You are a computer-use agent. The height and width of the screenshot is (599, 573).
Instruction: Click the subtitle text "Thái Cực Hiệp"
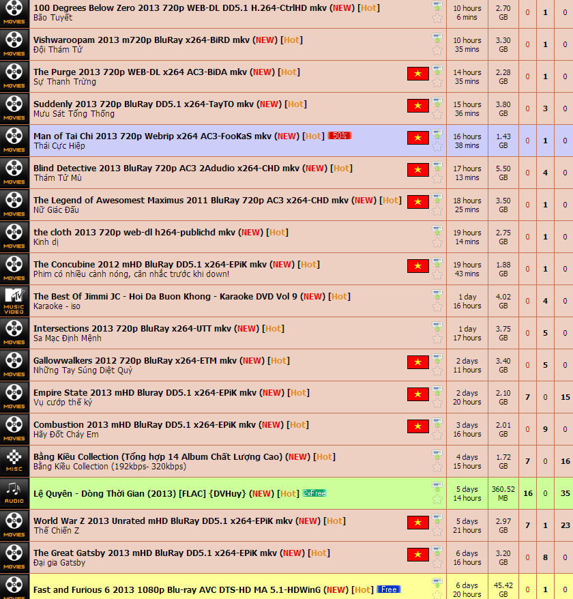(59, 146)
